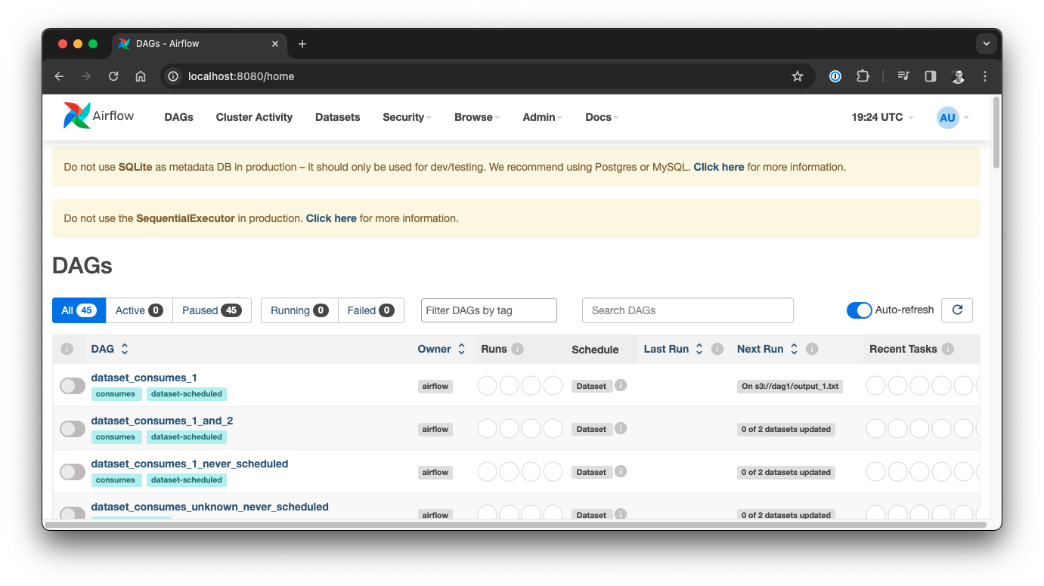Click the info icon next to Runs column

[517, 349]
